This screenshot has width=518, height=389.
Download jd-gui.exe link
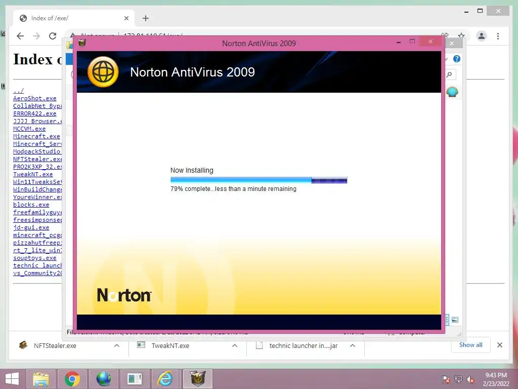(x=31, y=227)
